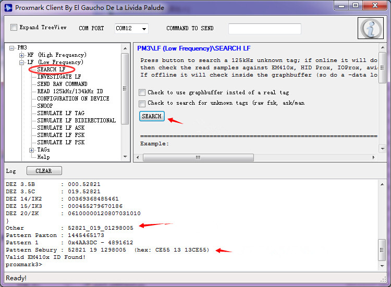
Task: Click the DEZ 20/ZK log line
Action: 73,214
